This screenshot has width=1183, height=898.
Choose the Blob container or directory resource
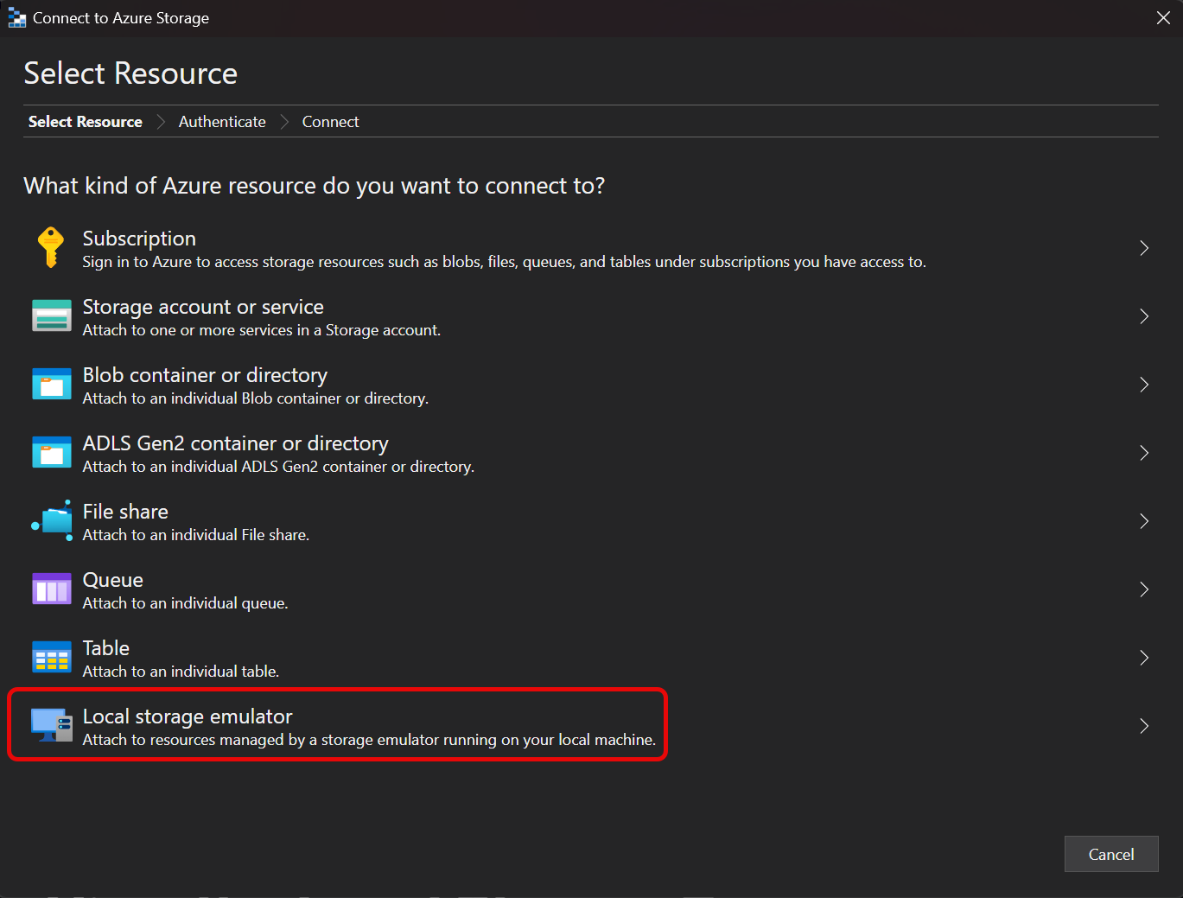[x=346, y=384]
